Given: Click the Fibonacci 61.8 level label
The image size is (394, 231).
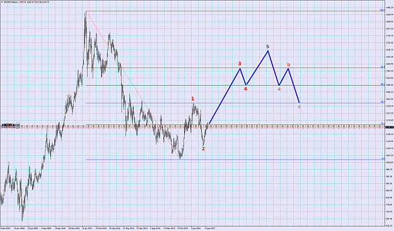Looking at the screenshot, I should click(383, 67).
